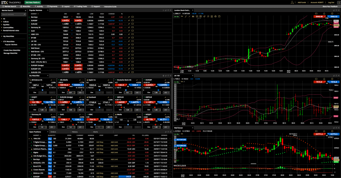
Task: Open Activity menu in top bar
Action: [39, 6]
